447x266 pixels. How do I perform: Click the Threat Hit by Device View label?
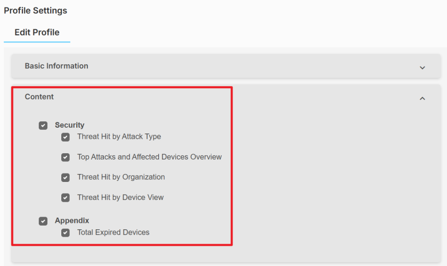[x=120, y=197]
